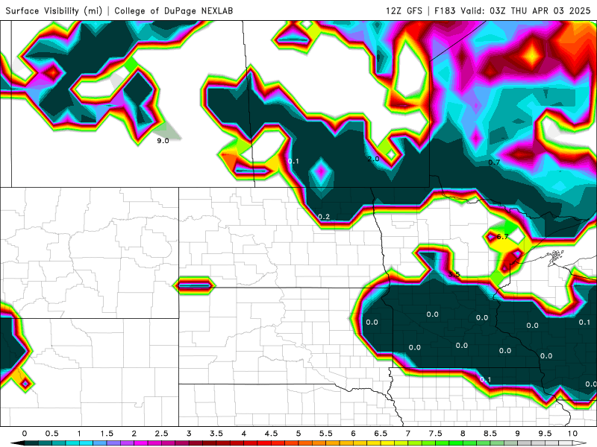Click the '10' label on color scale
The height and width of the screenshot is (447, 597).
(x=572, y=434)
